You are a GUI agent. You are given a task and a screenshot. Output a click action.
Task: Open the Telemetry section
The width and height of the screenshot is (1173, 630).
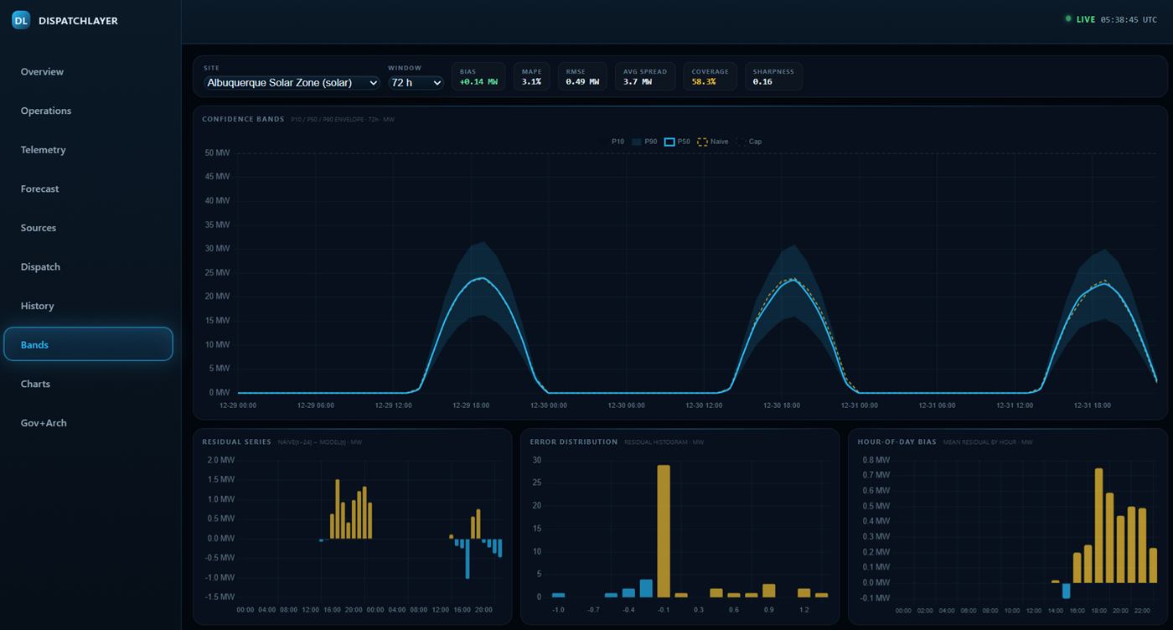88,150
